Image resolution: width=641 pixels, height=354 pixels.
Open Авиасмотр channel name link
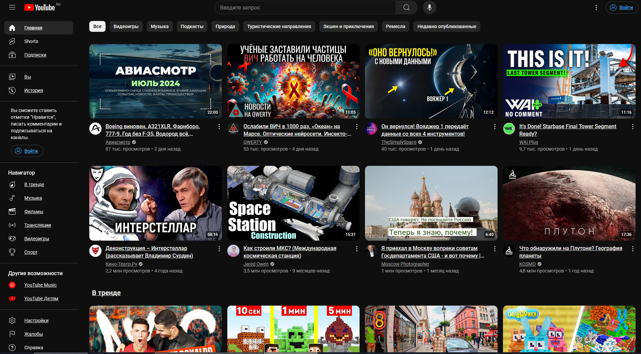[x=118, y=142]
